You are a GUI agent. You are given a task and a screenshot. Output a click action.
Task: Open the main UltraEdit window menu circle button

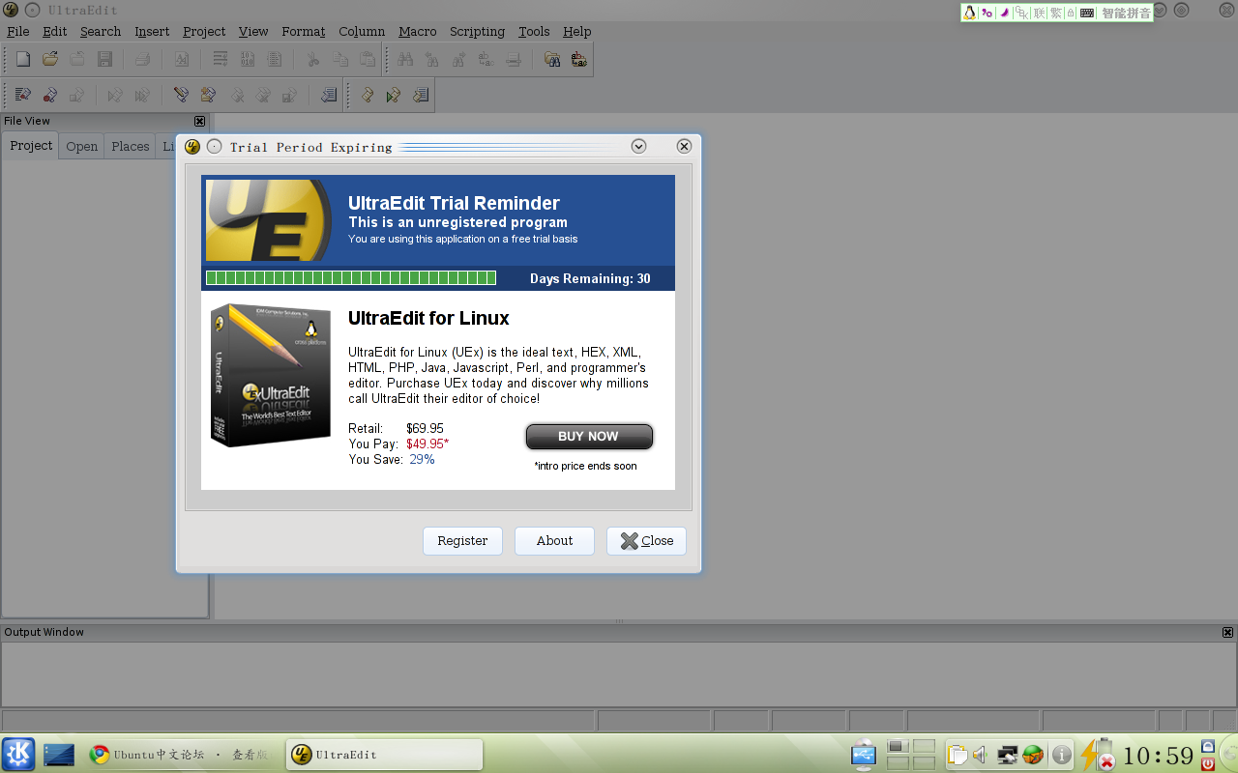click(32, 11)
